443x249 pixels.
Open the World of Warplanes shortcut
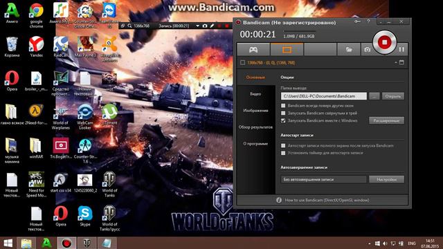click(x=60, y=117)
